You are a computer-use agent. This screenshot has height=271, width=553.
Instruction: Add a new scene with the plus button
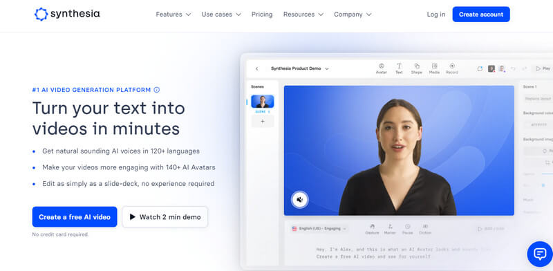[263, 121]
